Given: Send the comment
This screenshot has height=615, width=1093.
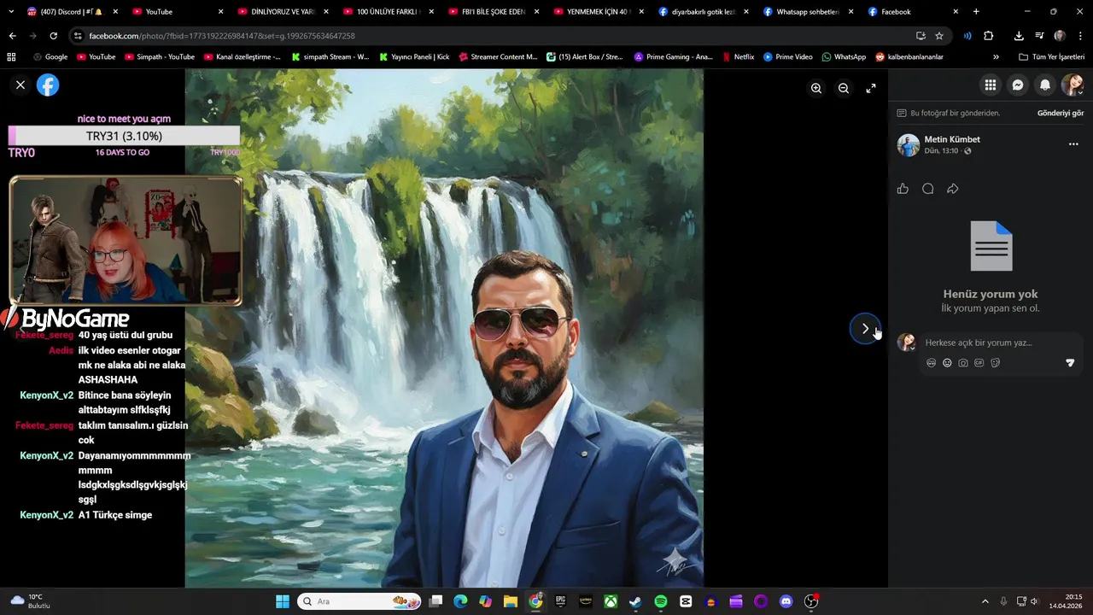Looking at the screenshot, I should coord(1070,363).
